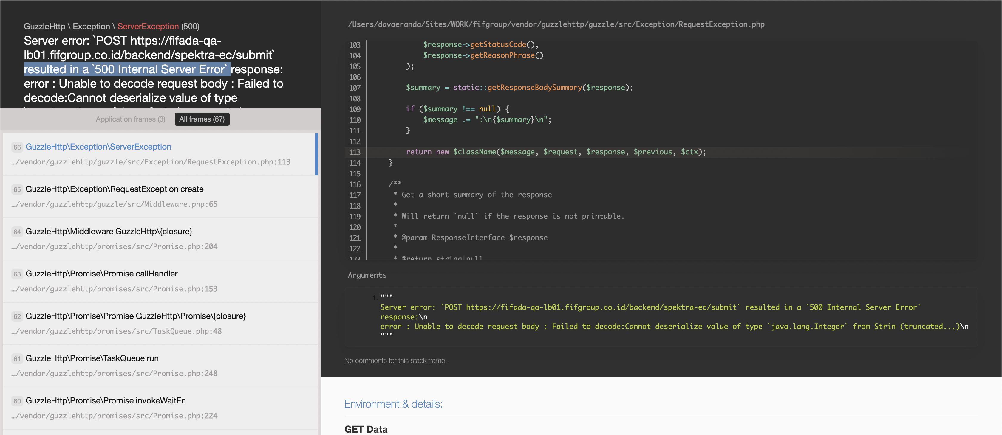
Task: Click the Arguments heading
Action: point(367,275)
